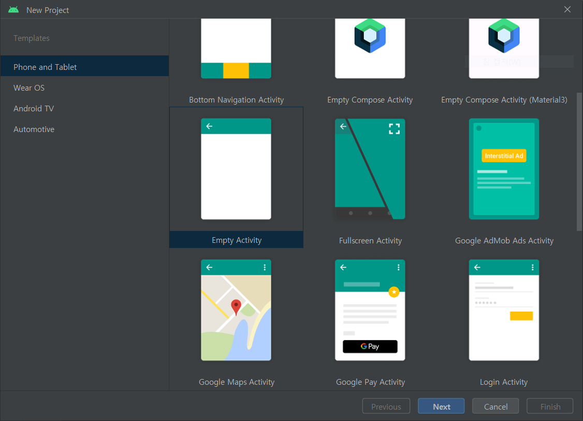The image size is (583, 421).
Task: Click the fullscreen expand icon in Fullscreen Activity
Action: pos(394,128)
